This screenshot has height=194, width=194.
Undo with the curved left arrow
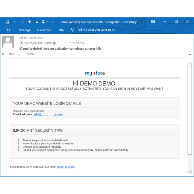[15, 22]
